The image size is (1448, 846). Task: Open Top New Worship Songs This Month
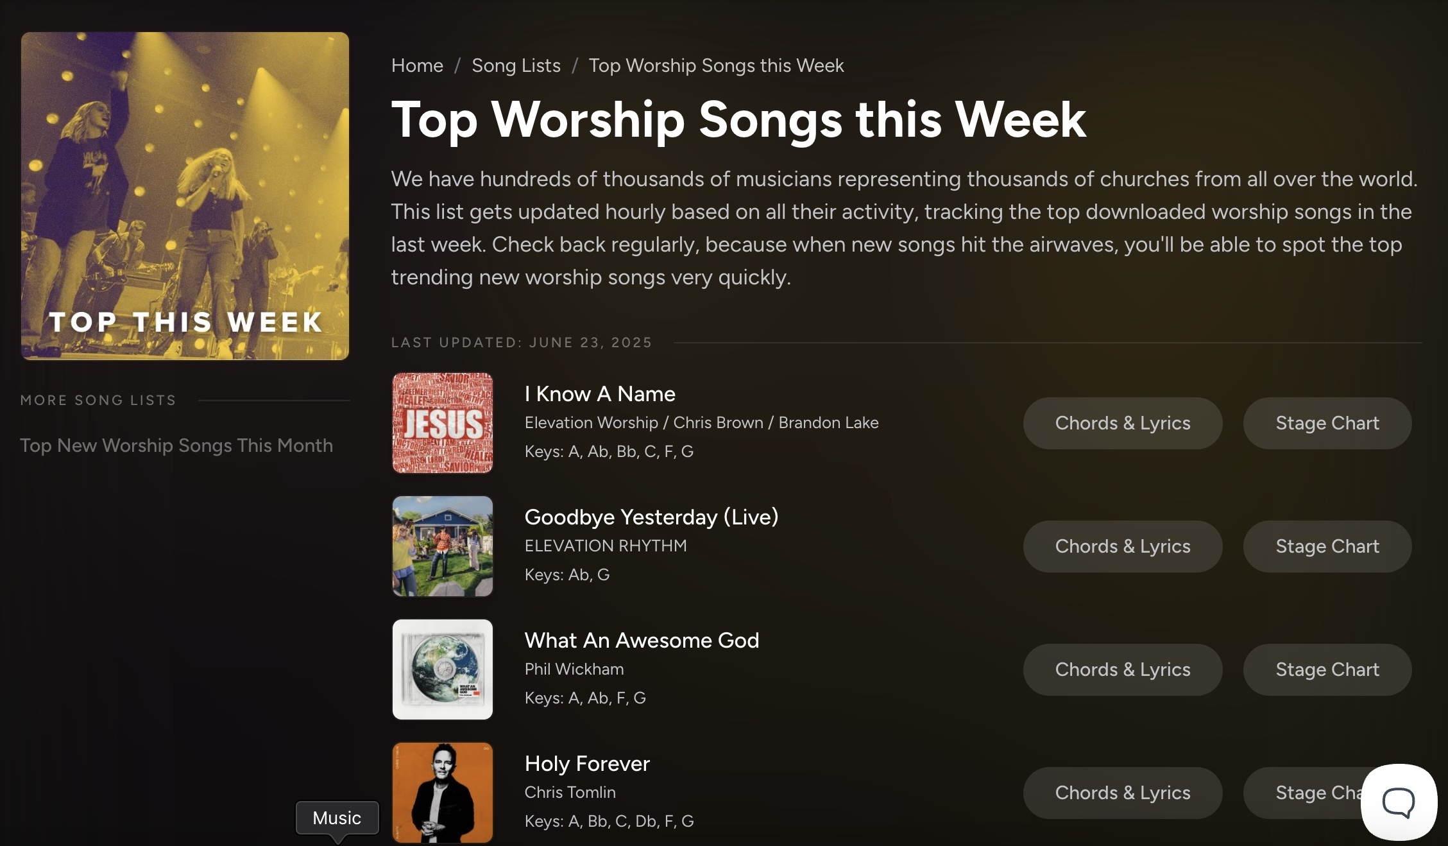[176, 445]
